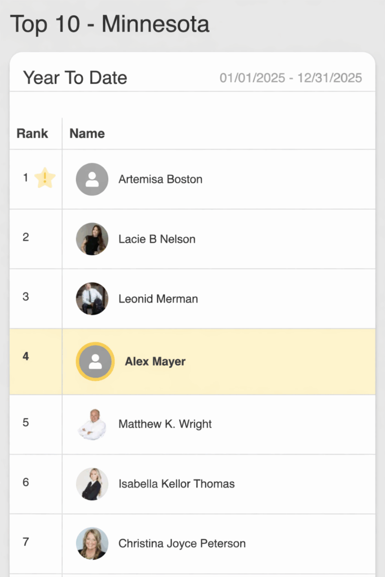Click Artemisa Boston's placeholder avatar icon
This screenshot has height=577, width=385.
click(x=92, y=179)
